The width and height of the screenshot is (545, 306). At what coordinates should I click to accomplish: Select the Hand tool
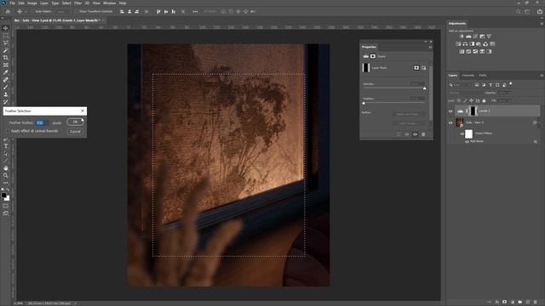6,168
